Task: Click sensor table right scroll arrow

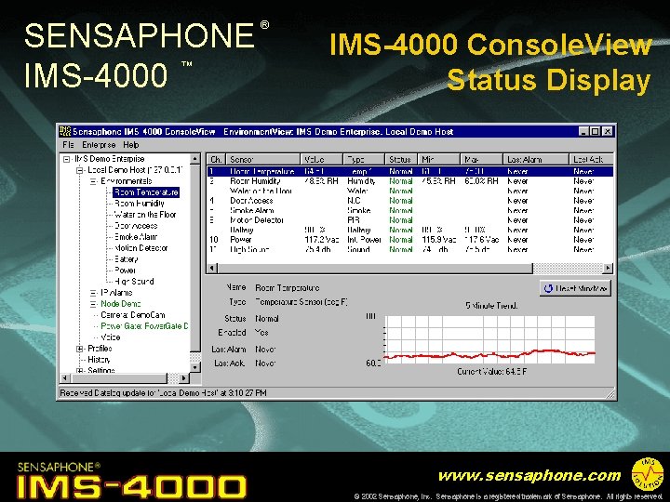Action: coord(608,268)
